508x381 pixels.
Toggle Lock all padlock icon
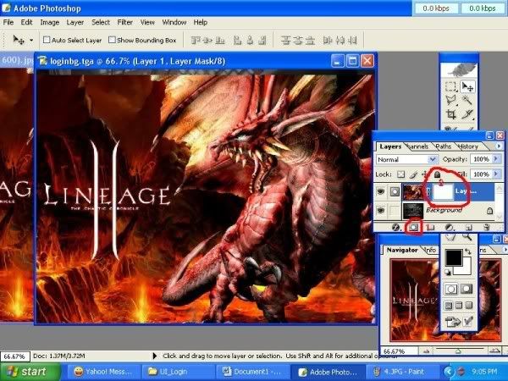point(437,174)
